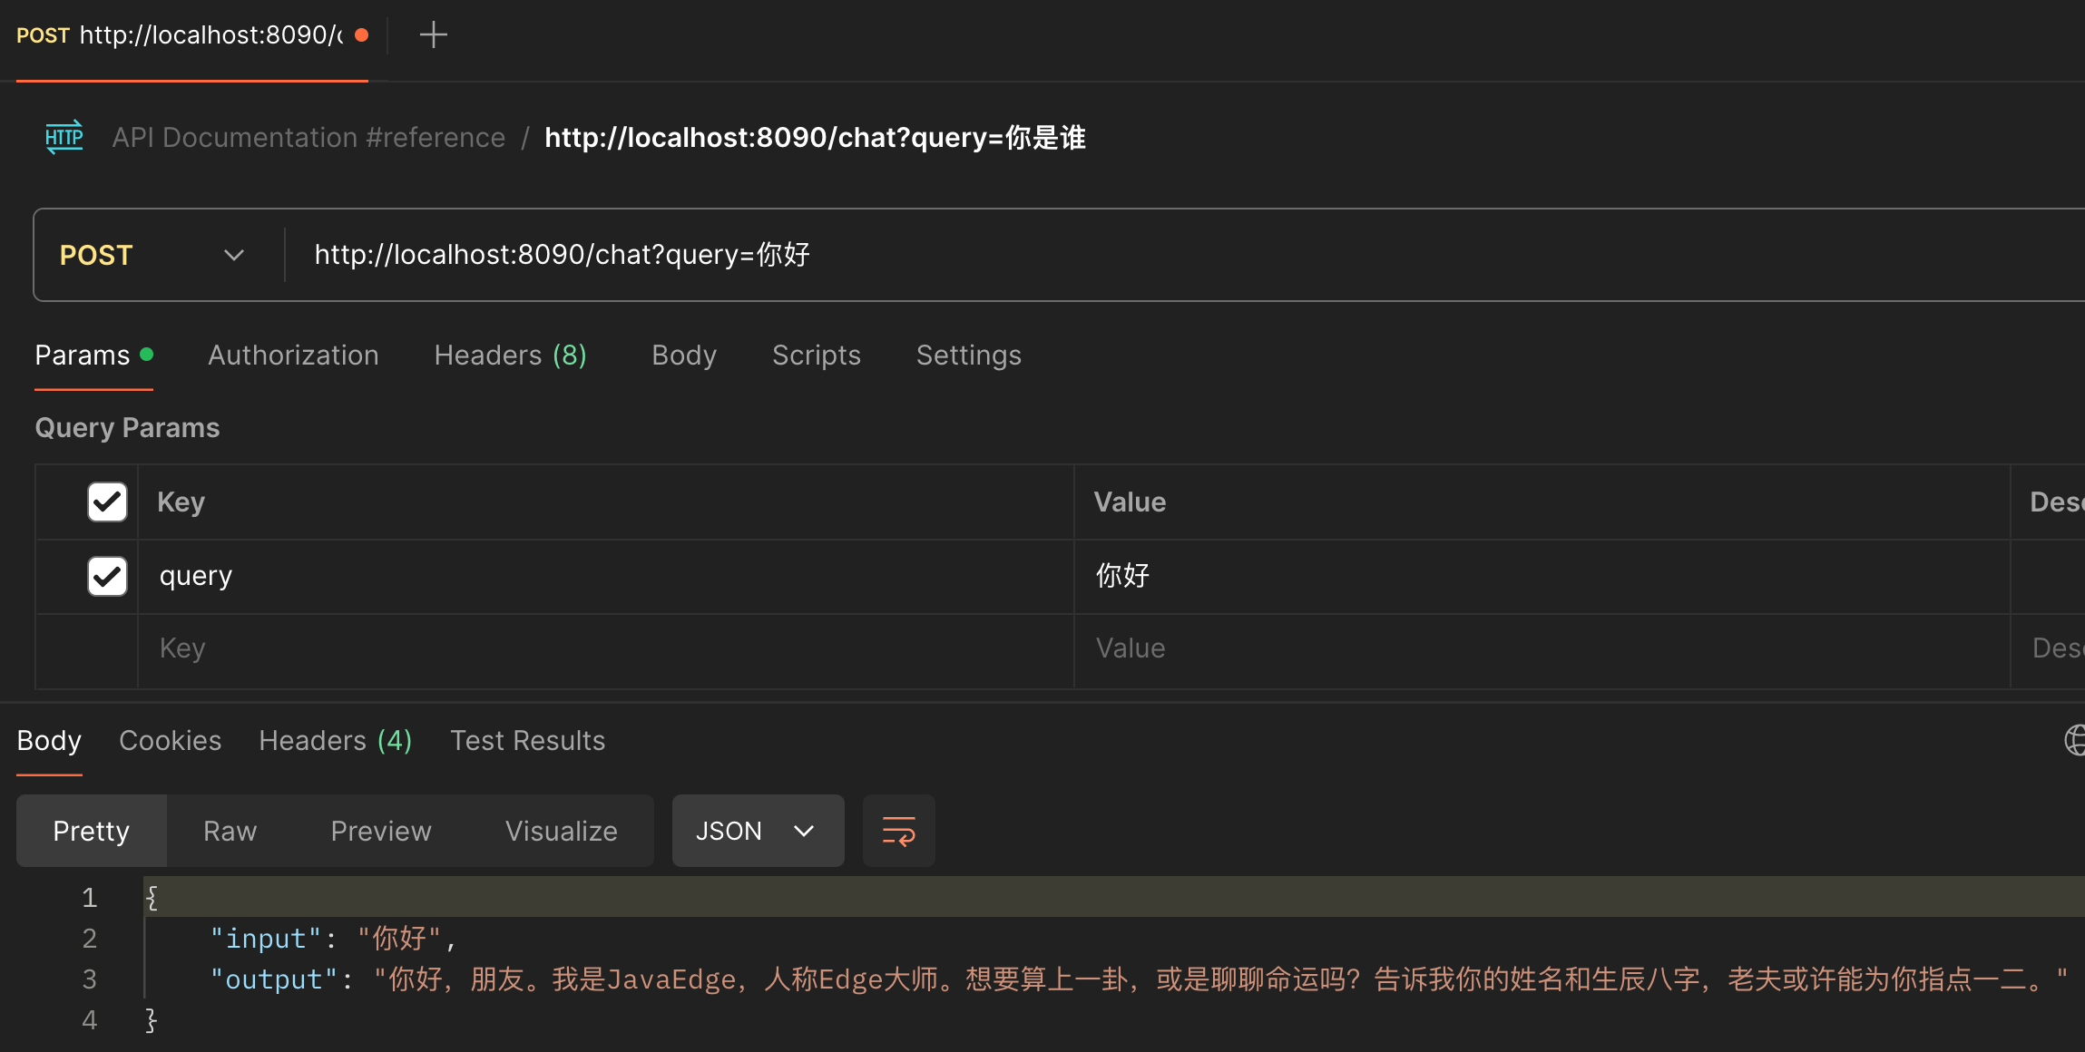Click the HTTP request type icon
The width and height of the screenshot is (2085, 1052).
[64, 137]
